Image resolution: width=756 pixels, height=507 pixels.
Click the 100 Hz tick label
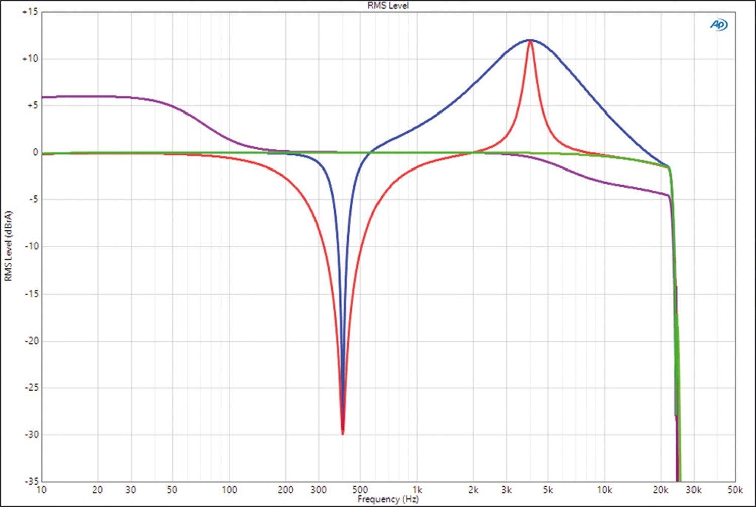pos(229,490)
